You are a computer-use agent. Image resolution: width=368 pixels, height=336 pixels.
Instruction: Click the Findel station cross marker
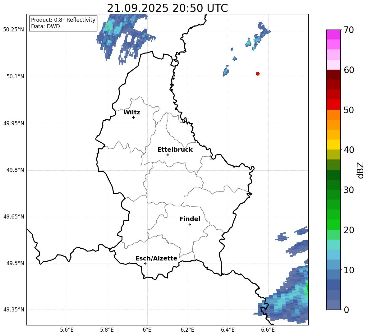click(190, 224)
